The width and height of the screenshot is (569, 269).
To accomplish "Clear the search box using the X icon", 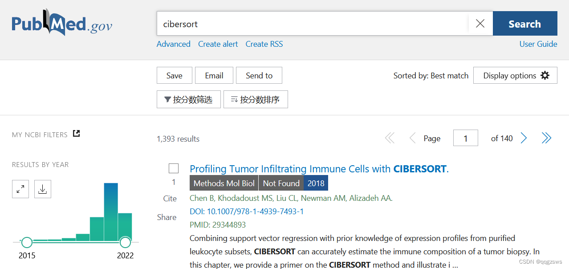I will coord(480,23).
